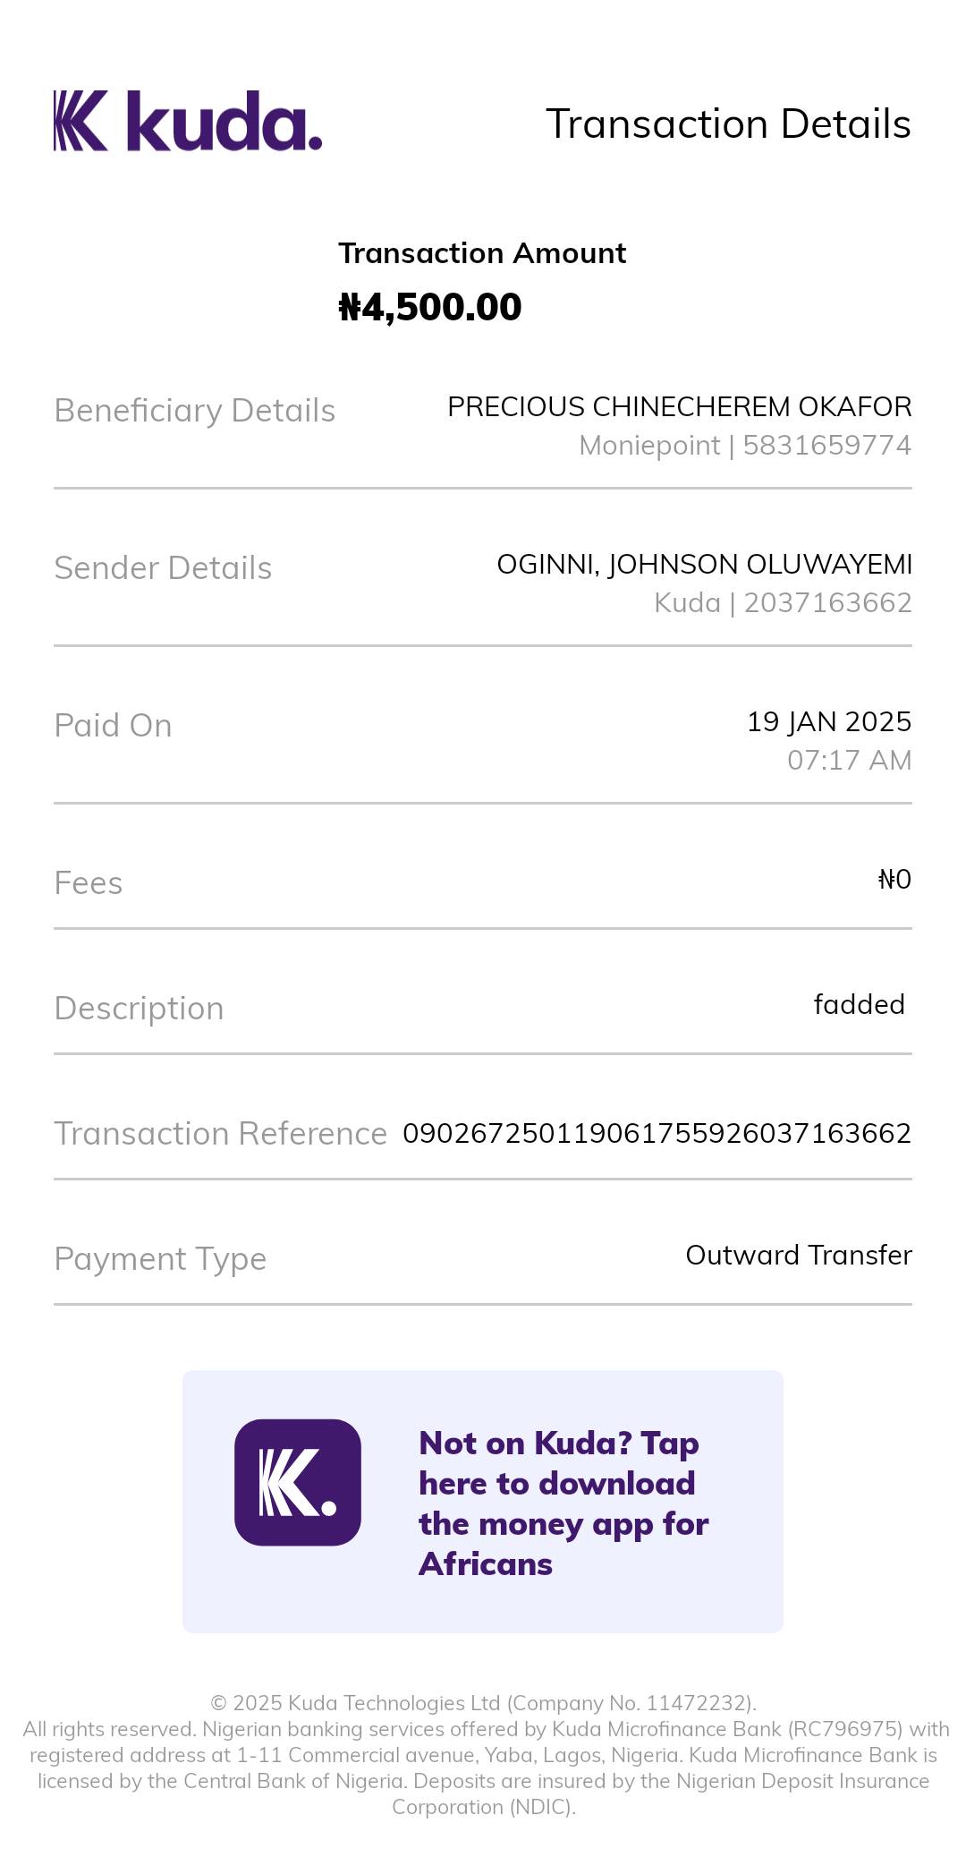Select the ₦4,500.00 transaction amount

click(x=430, y=307)
